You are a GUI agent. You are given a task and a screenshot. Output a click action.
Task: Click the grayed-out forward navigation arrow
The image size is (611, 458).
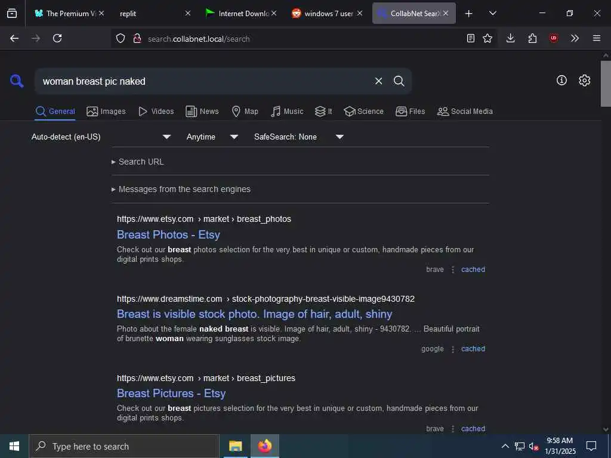pyautogui.click(x=36, y=38)
